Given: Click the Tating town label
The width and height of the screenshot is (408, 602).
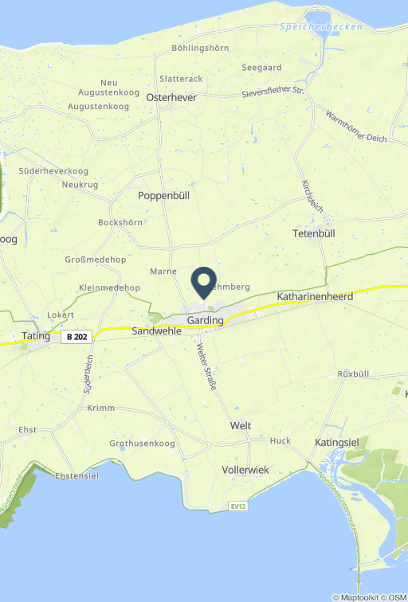Looking at the screenshot, I should 36,336.
